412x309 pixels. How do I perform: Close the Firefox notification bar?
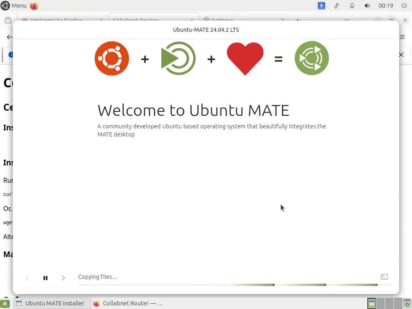point(401,55)
